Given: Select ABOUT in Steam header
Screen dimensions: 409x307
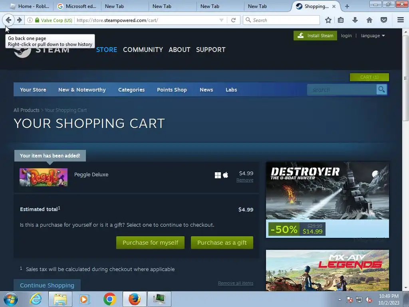Looking at the screenshot, I should pos(179,50).
